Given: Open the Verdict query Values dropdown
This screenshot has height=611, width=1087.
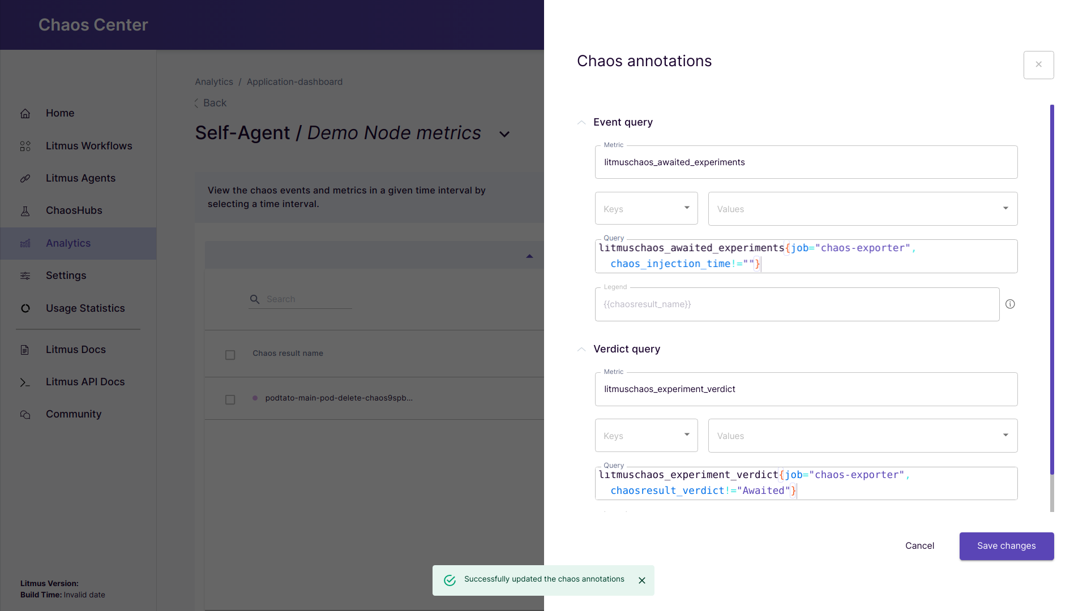Looking at the screenshot, I should pos(862,436).
